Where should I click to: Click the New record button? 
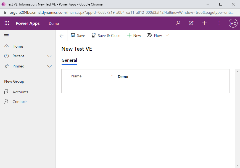134,36
